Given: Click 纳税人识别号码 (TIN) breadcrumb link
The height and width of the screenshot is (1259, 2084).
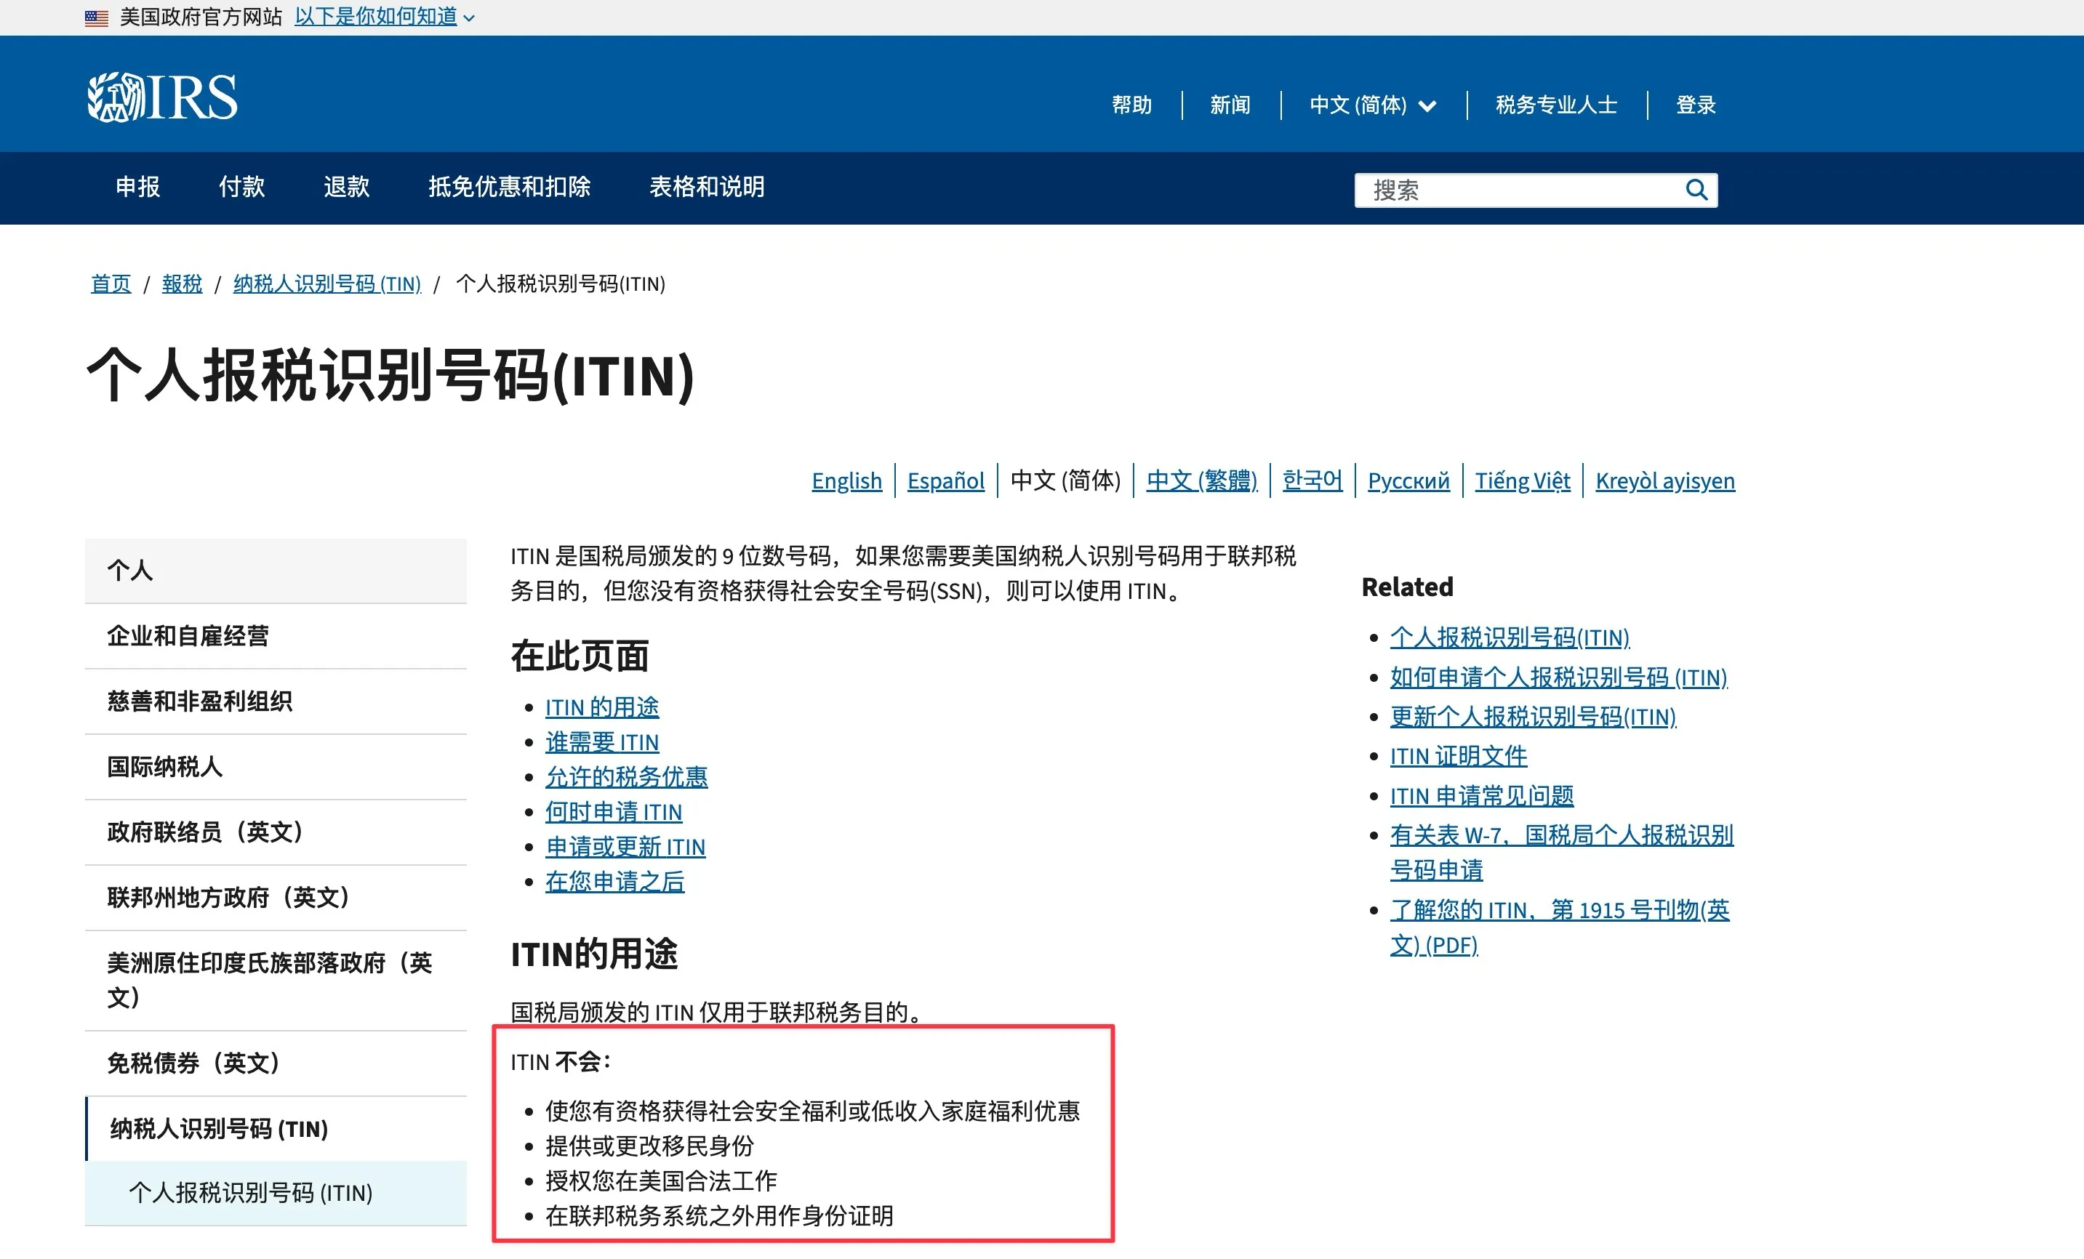Looking at the screenshot, I should [x=327, y=284].
